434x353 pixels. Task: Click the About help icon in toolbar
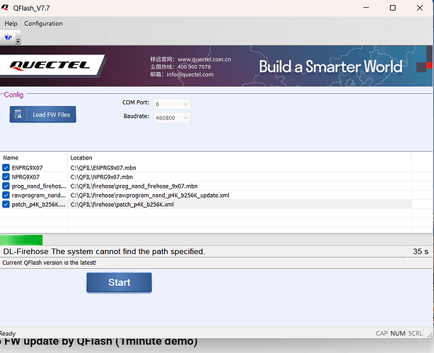point(8,37)
